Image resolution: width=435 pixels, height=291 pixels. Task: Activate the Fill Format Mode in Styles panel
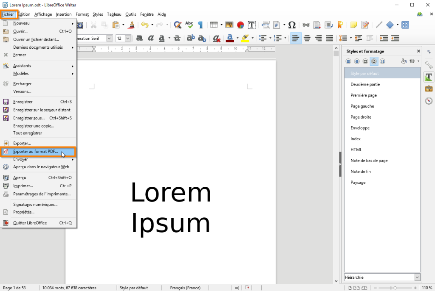[404, 61]
